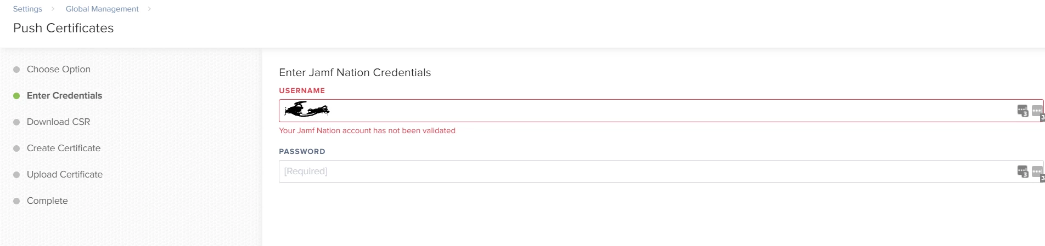The width and height of the screenshot is (1045, 246).
Task: Go to Settings breadcrumb
Action: (x=27, y=9)
